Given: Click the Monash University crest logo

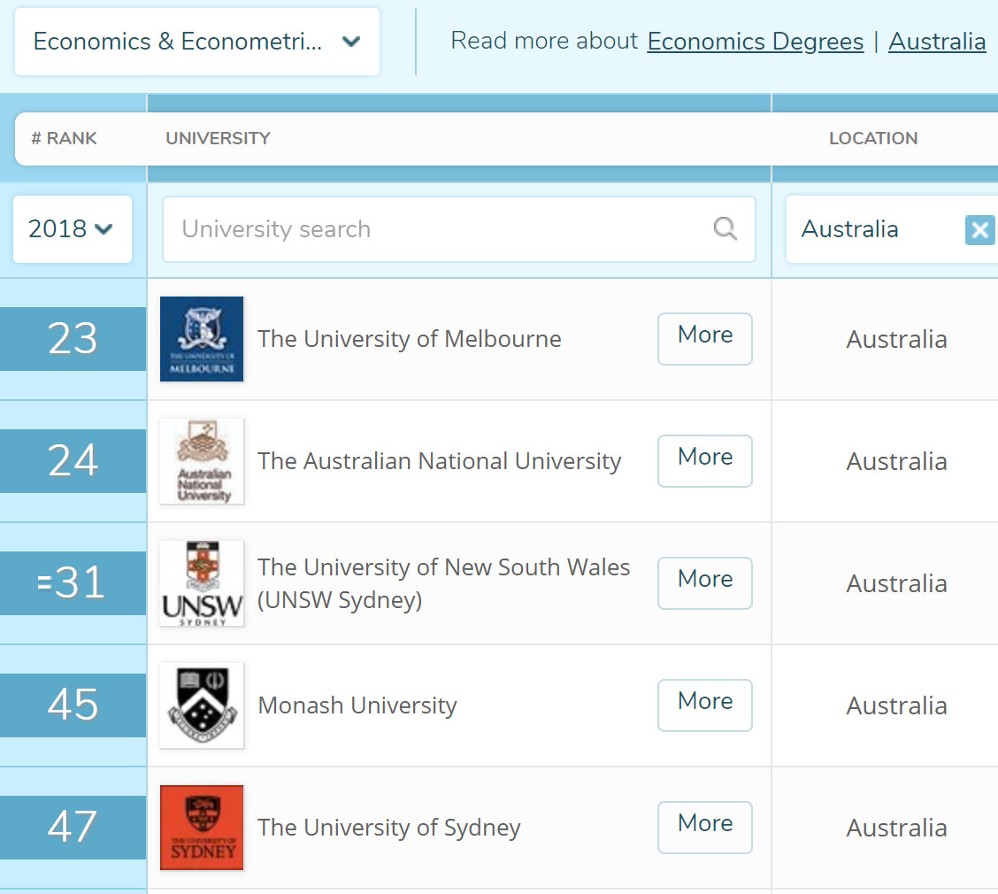Looking at the screenshot, I should [202, 705].
